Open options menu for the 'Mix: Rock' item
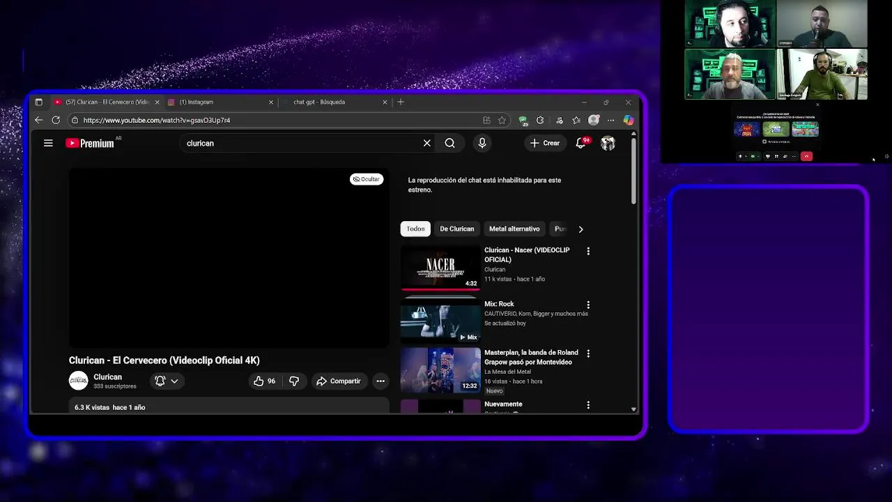Screen dimensions: 892x502 point(588,305)
